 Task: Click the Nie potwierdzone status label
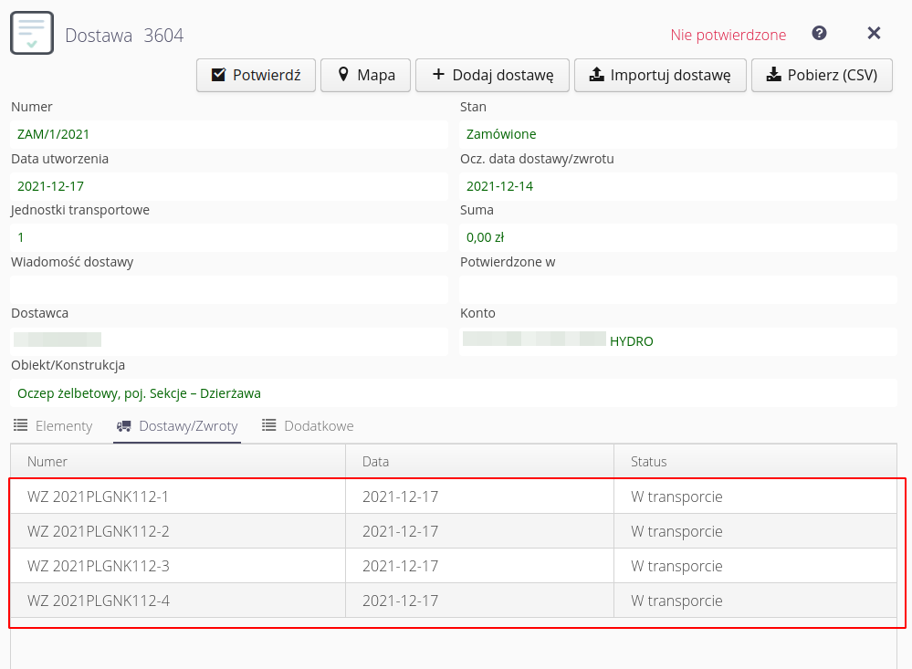click(728, 35)
